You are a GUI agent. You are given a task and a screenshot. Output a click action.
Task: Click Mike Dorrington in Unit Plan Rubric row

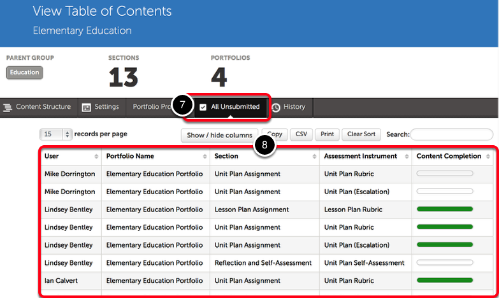point(69,174)
